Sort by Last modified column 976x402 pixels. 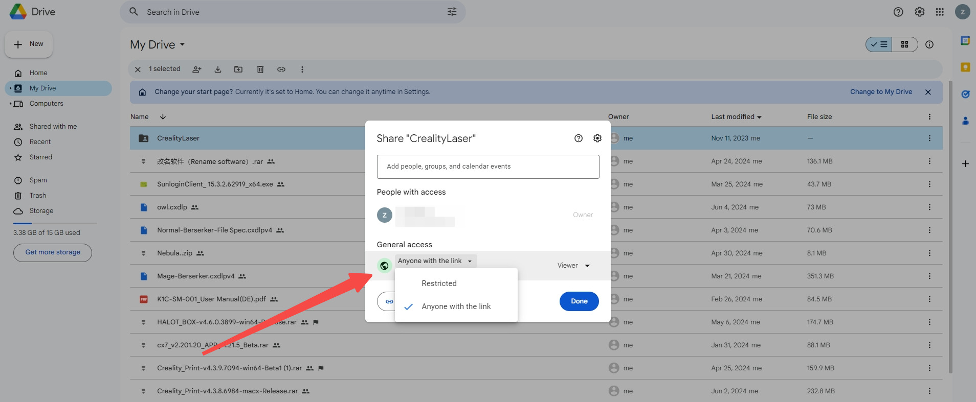coord(736,117)
